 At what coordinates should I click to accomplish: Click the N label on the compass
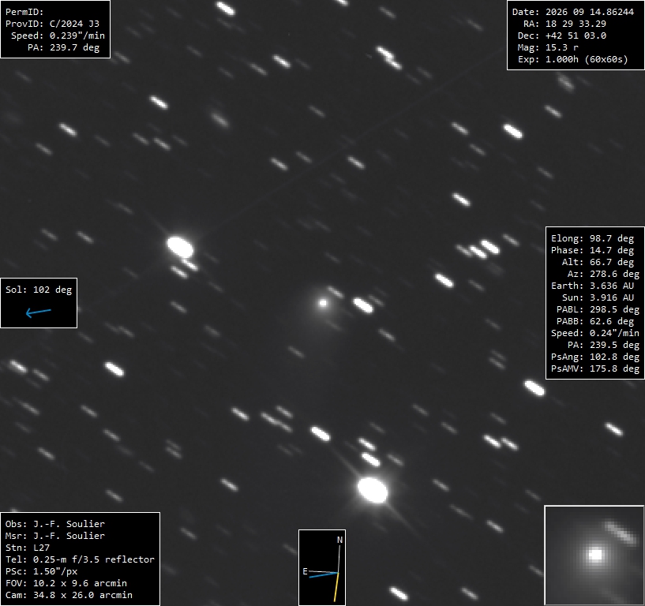click(x=339, y=540)
